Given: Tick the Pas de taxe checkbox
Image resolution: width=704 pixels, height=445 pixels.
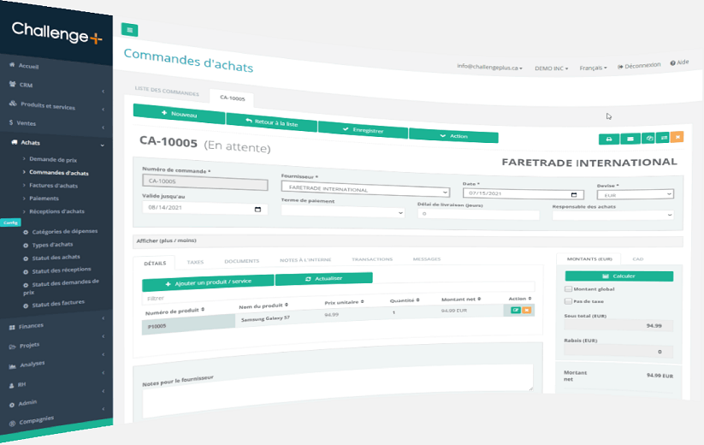Looking at the screenshot, I should 569,301.
